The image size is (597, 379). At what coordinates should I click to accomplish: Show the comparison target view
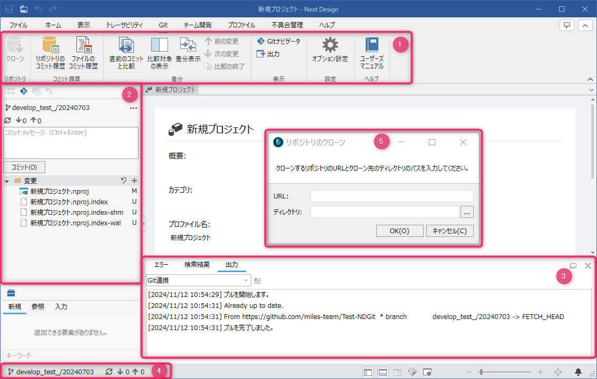click(159, 53)
